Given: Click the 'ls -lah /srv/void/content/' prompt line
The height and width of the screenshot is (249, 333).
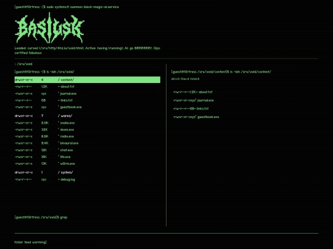Looking at the screenshot, I should [221, 72].
